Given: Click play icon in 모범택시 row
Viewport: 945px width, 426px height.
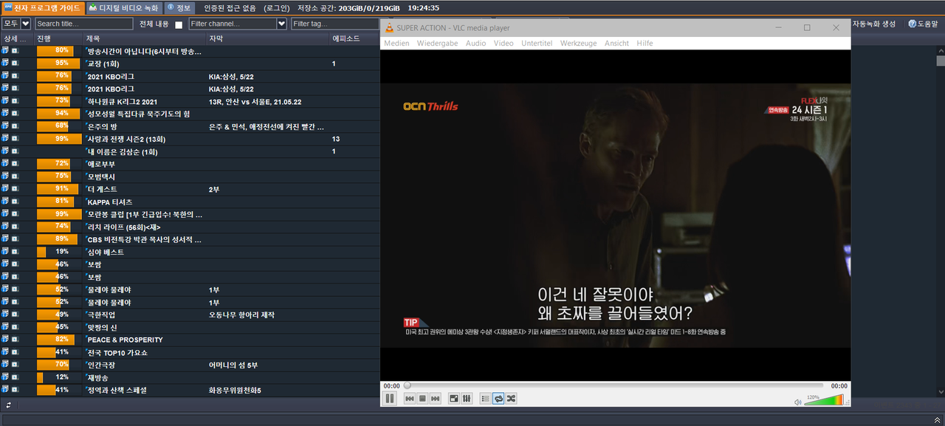Looking at the screenshot, I should (x=15, y=176).
